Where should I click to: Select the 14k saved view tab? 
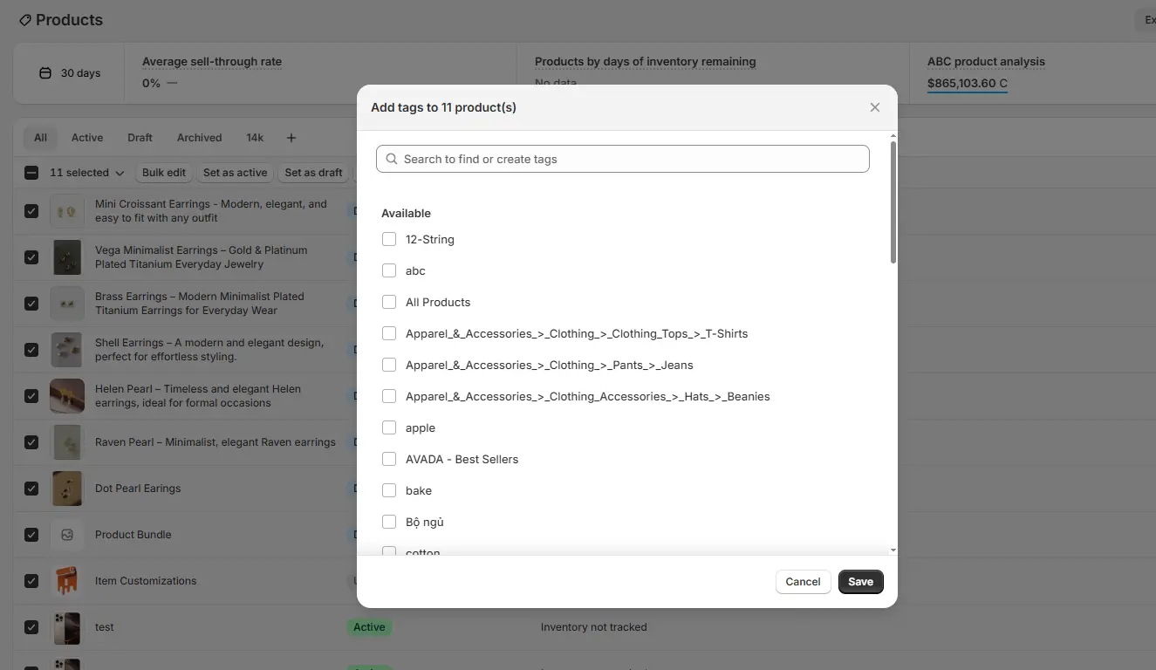pos(254,137)
